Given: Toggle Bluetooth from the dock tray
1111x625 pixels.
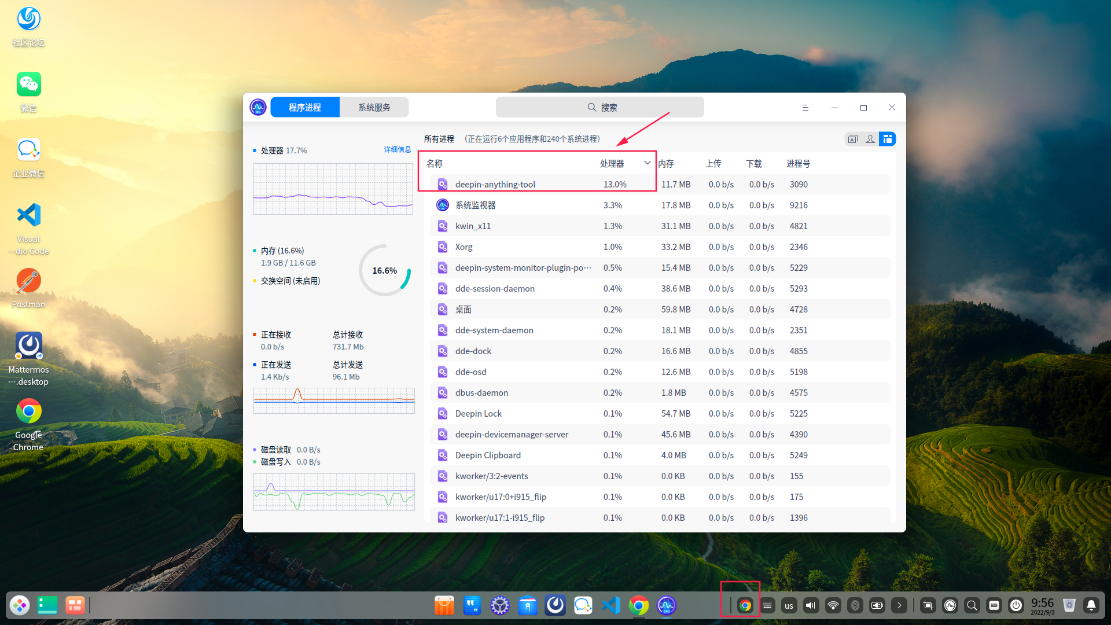Looking at the screenshot, I should pyautogui.click(x=855, y=605).
